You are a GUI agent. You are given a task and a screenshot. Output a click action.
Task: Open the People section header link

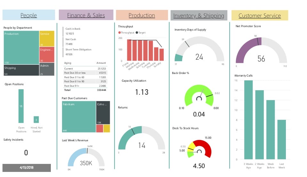pyautogui.click(x=28, y=15)
